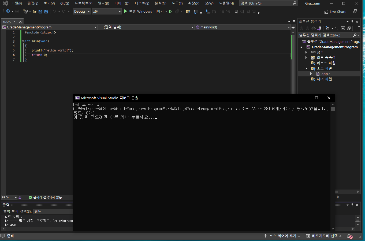Click the feedback person icon at top right
The width and height of the screenshot is (365, 241).
(x=355, y=11)
